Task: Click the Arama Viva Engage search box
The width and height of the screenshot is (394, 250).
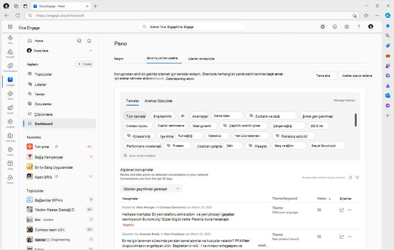Action: pos(192,27)
